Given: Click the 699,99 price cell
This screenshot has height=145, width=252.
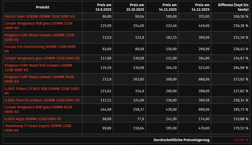Looking at the screenshot, I should [x=203, y=109].
